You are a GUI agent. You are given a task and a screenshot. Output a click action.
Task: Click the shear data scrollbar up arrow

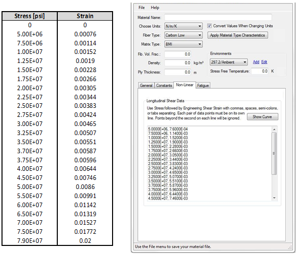point(274,130)
